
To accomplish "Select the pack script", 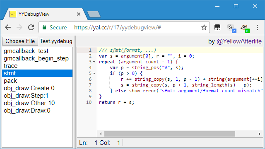I will tap(37, 81).
